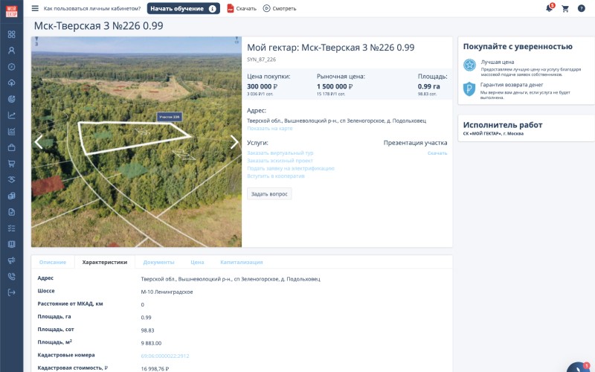
Task: Click the help question mark icon
Action: coord(582,8)
